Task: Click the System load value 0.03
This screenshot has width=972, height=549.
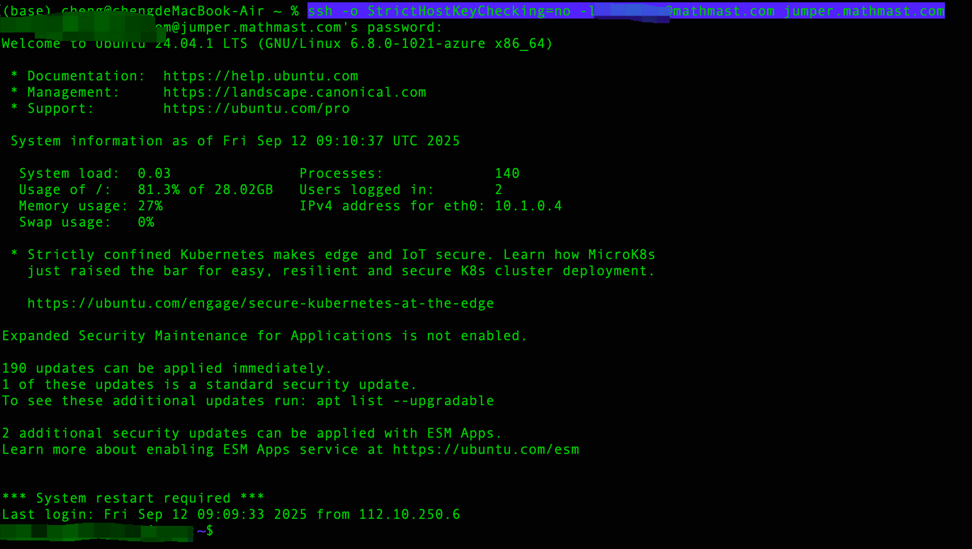Action: pyautogui.click(x=154, y=174)
